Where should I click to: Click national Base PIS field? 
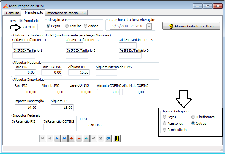tap(25, 72)
